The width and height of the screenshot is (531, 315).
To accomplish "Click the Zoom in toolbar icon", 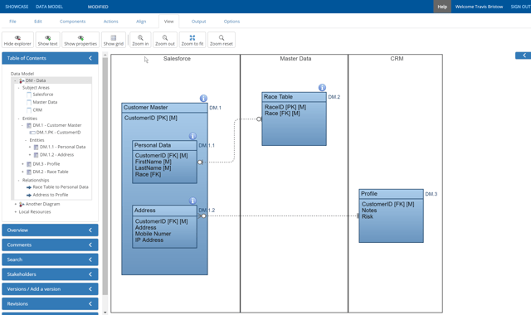I will click(140, 38).
